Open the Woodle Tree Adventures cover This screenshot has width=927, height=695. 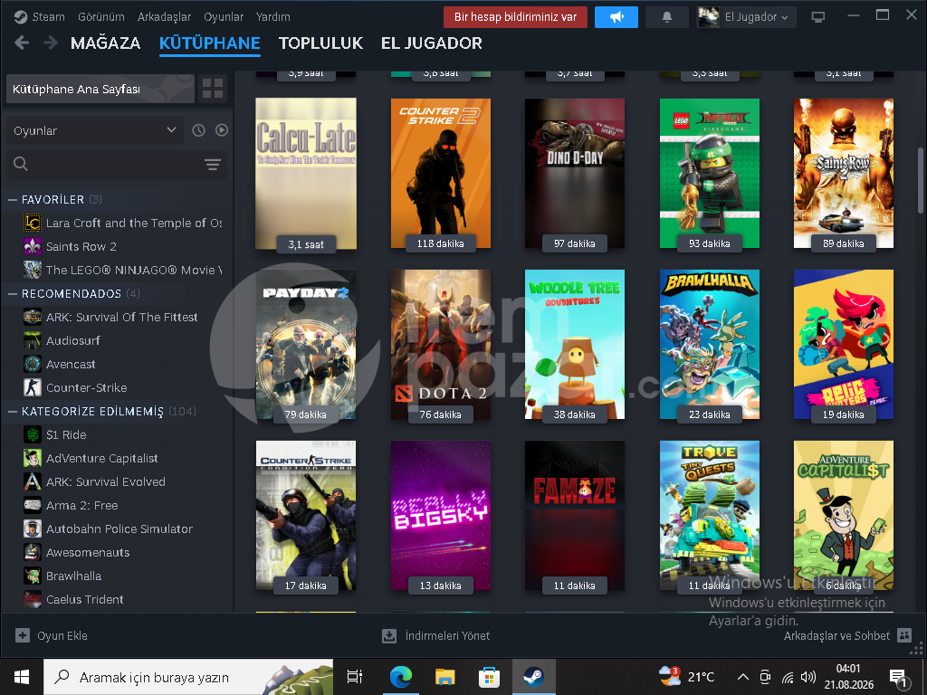tap(575, 345)
